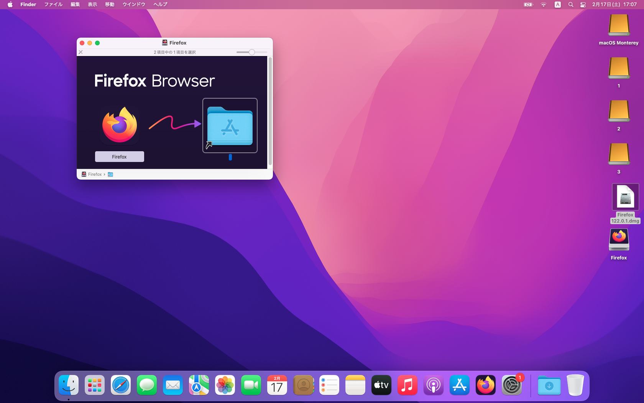Select the drive named 3 on the desktop
Viewport: 644px width, 403px height.
[x=619, y=154]
